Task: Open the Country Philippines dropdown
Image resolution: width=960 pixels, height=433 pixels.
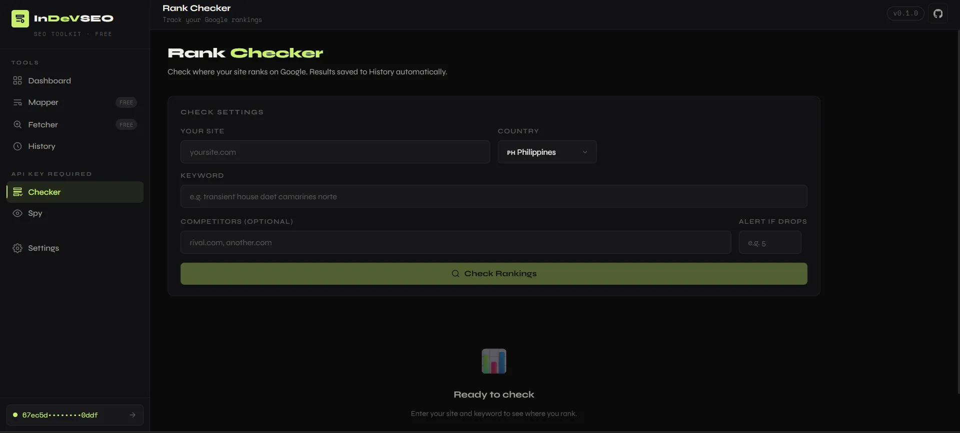Action: (547, 152)
